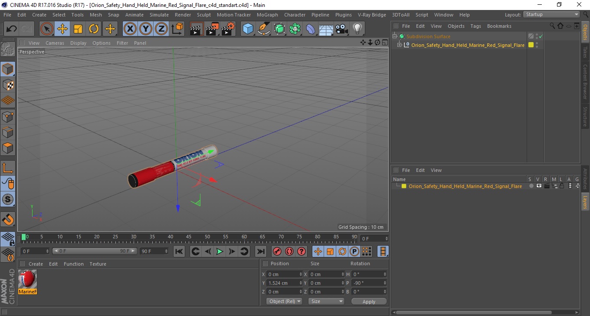Image resolution: width=590 pixels, height=316 pixels.
Task: Toggle layer Lock icon
Action: coord(562,186)
